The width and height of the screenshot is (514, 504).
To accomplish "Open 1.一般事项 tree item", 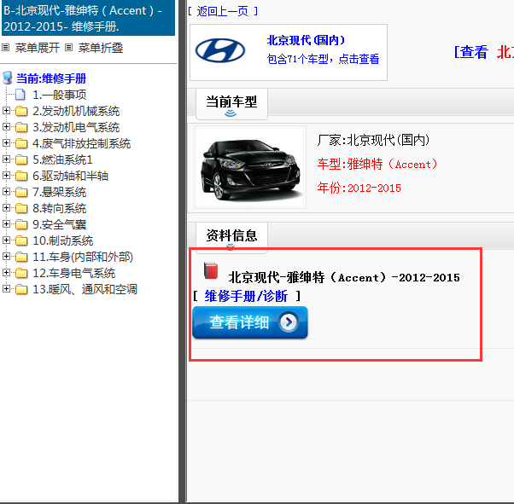I will point(59,95).
